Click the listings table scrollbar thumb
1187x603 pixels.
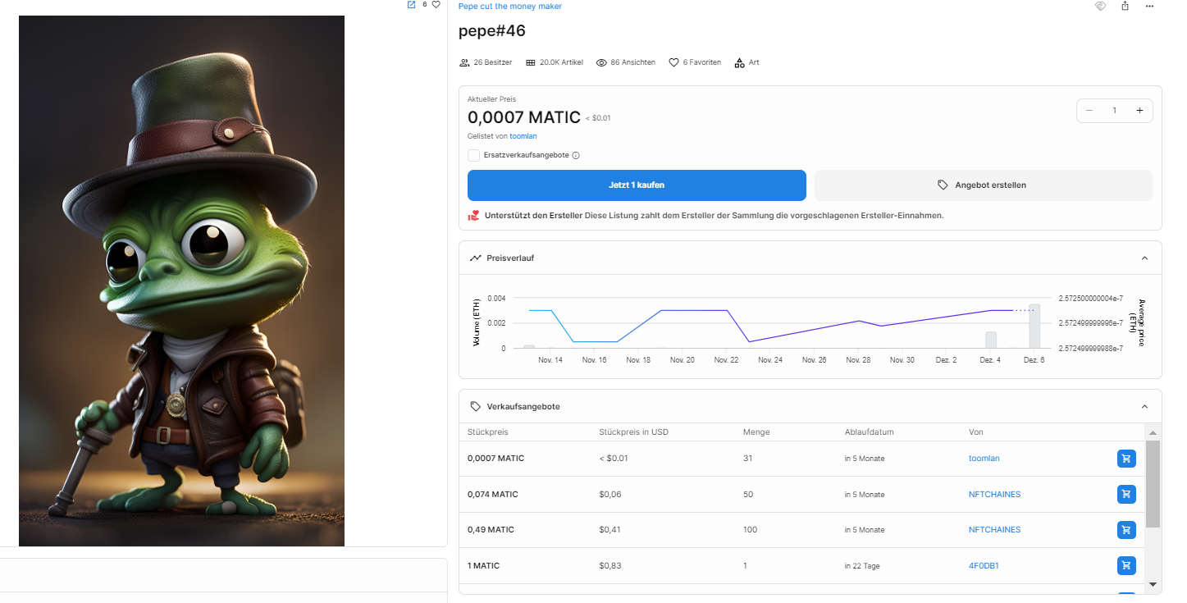[1153, 483]
